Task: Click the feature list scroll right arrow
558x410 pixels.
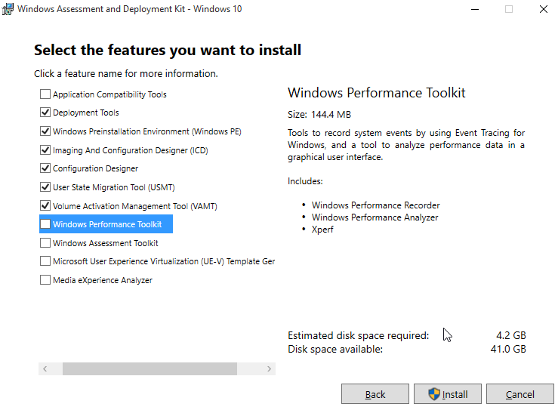Action: pyautogui.click(x=269, y=369)
